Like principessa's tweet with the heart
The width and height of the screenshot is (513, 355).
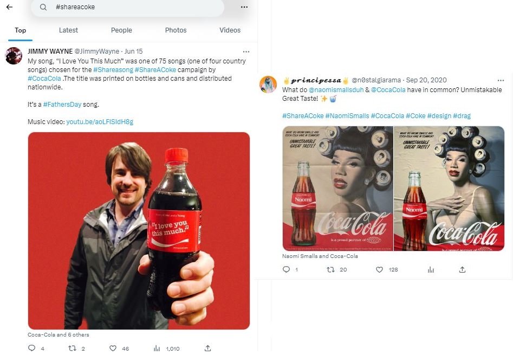point(379,269)
